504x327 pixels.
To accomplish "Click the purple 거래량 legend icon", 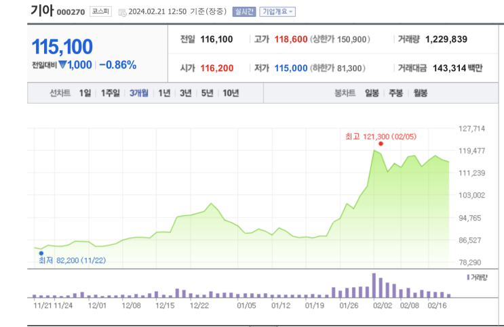I will point(468,278).
